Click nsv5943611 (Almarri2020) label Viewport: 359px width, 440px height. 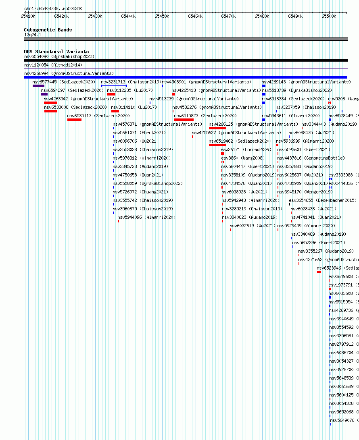point(291,116)
